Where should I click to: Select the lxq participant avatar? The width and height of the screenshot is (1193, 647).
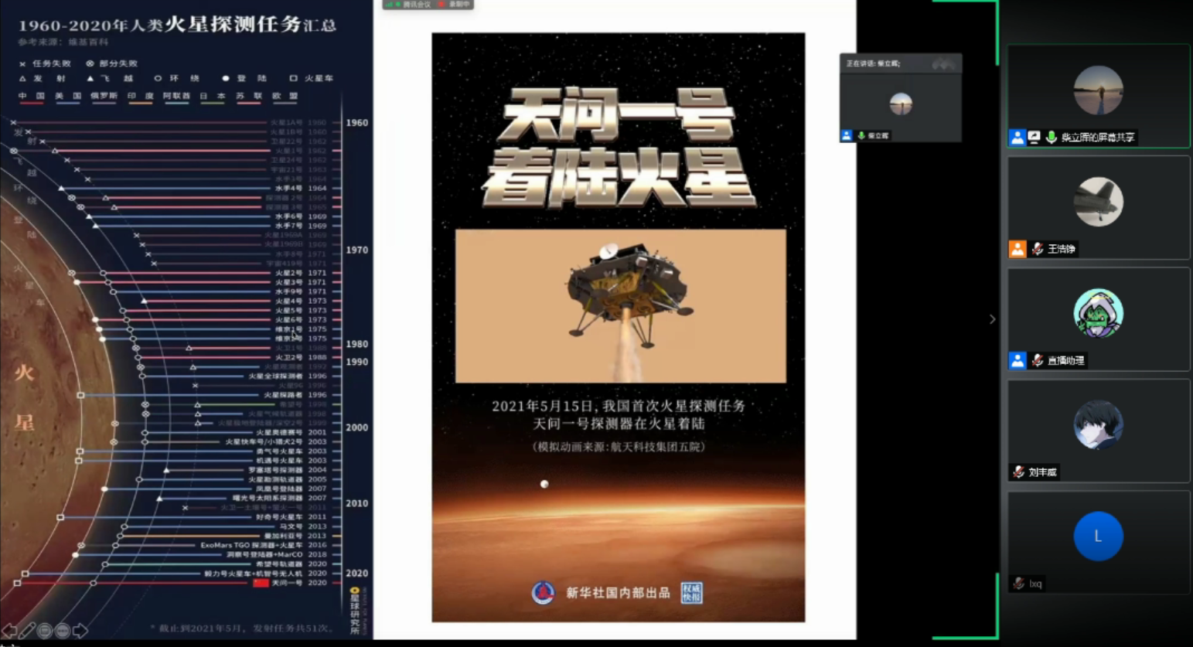1098,536
